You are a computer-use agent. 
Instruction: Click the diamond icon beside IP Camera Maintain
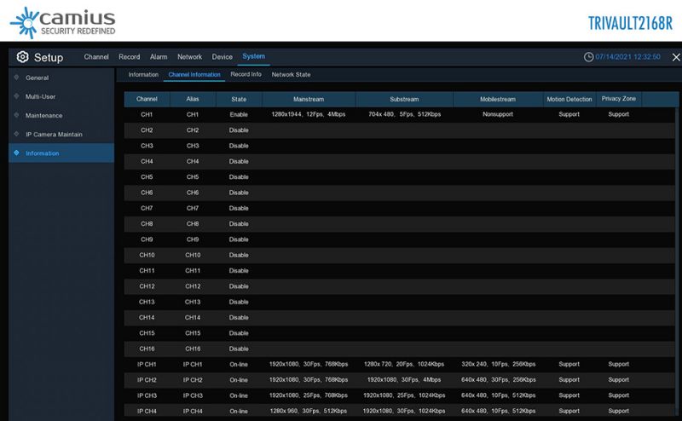click(x=16, y=134)
